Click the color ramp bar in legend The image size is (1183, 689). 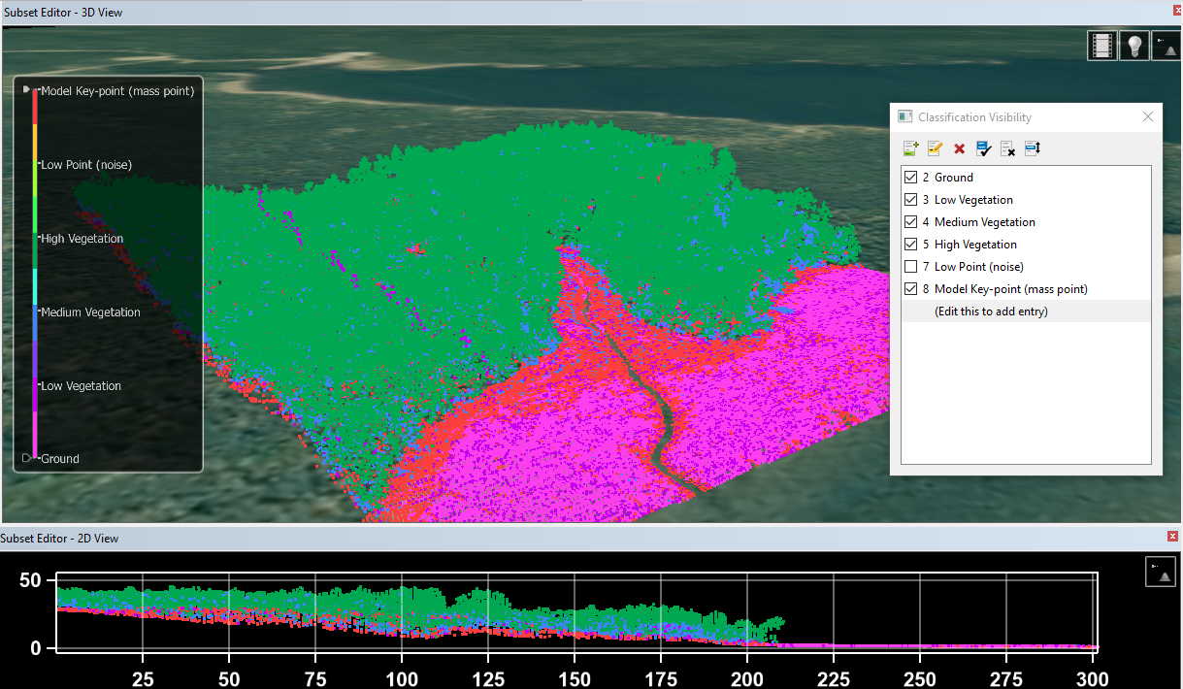click(x=35, y=272)
